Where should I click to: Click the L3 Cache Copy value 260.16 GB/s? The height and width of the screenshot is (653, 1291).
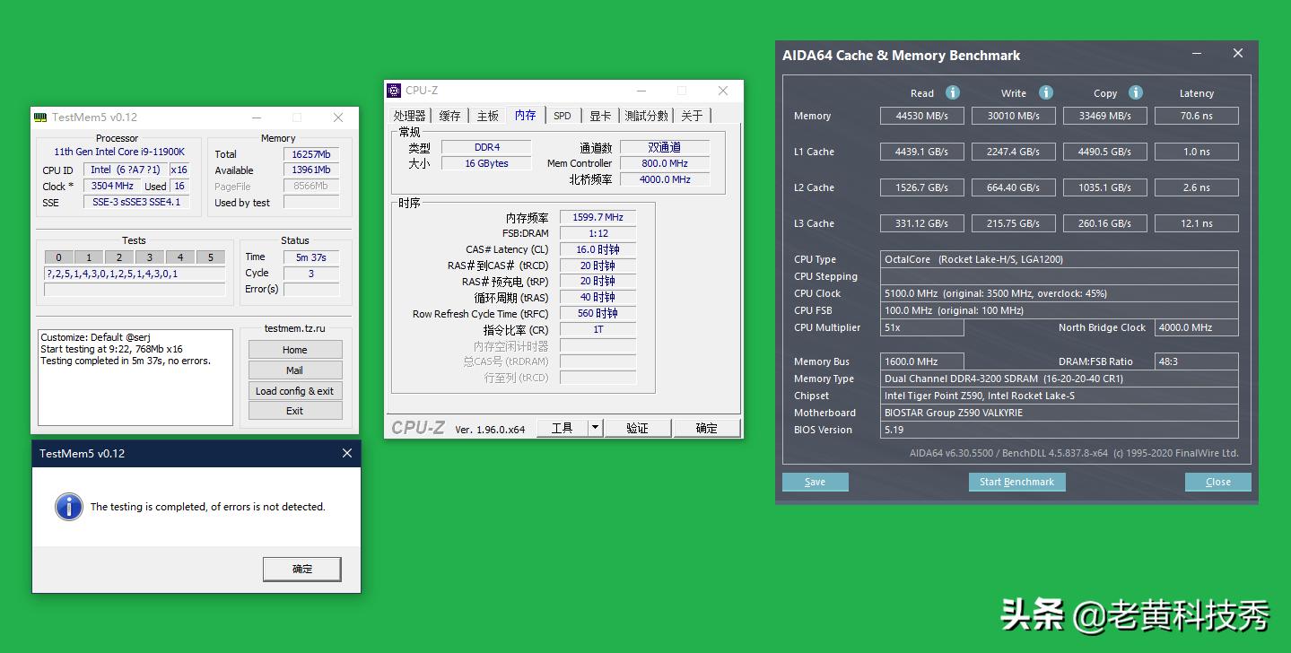pos(1105,223)
